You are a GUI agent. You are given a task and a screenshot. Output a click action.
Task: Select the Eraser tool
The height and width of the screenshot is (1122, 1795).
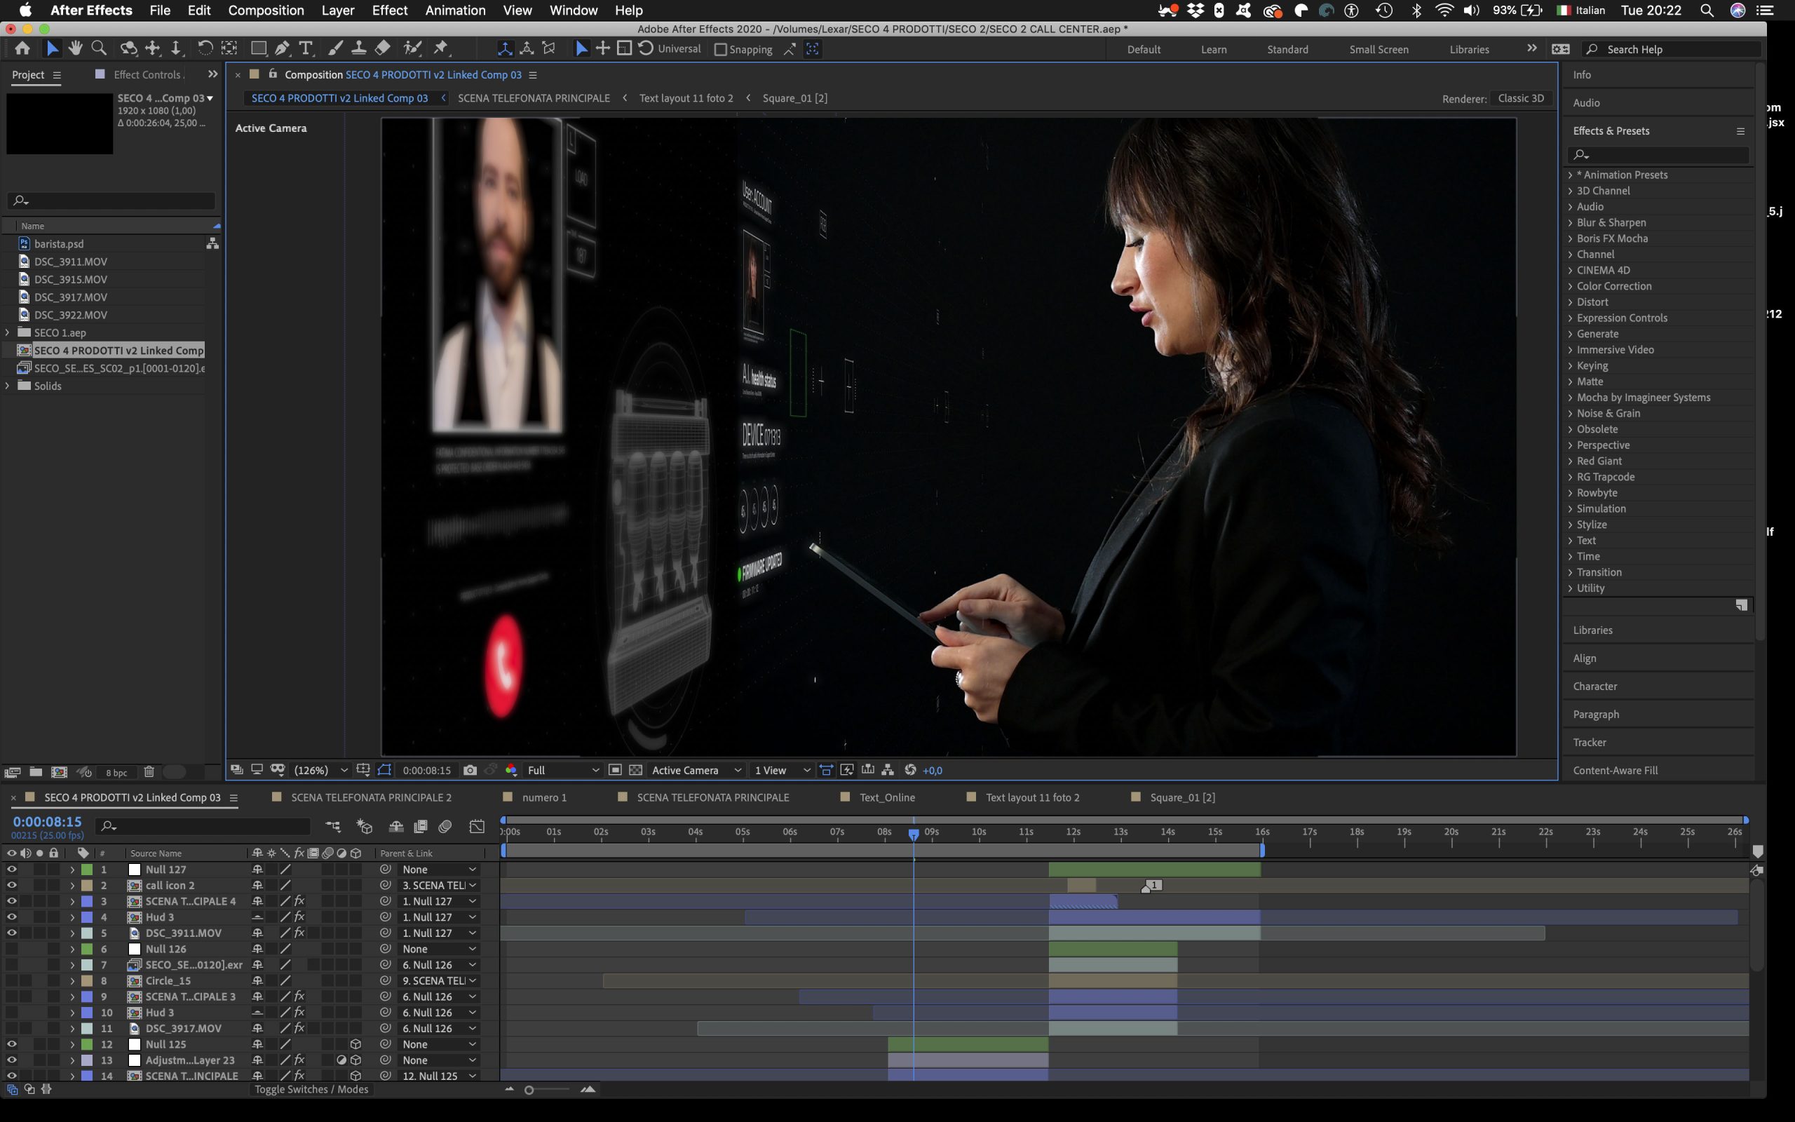click(383, 49)
